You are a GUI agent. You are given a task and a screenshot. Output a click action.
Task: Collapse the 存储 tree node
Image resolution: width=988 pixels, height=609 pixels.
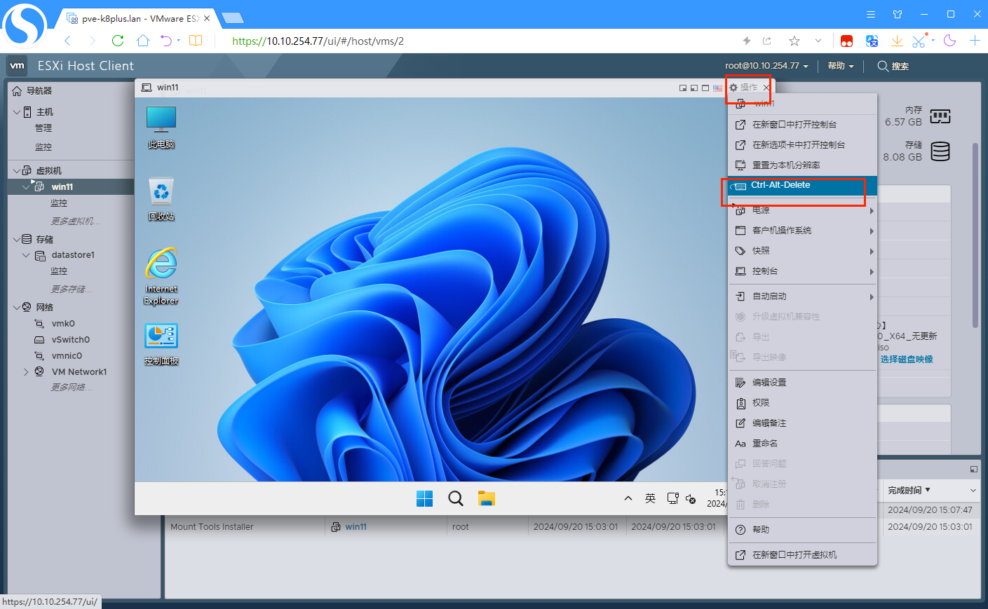pyautogui.click(x=17, y=239)
